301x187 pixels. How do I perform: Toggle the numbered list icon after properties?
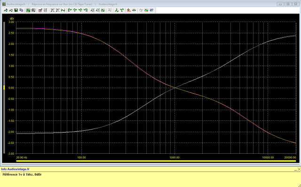pos(46,10)
